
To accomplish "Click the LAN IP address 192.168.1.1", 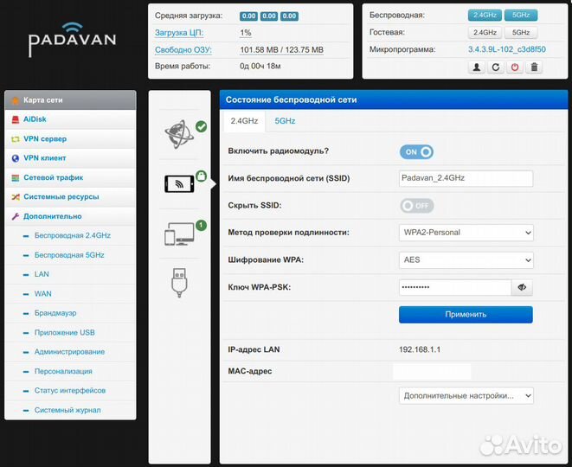I will pos(420,350).
